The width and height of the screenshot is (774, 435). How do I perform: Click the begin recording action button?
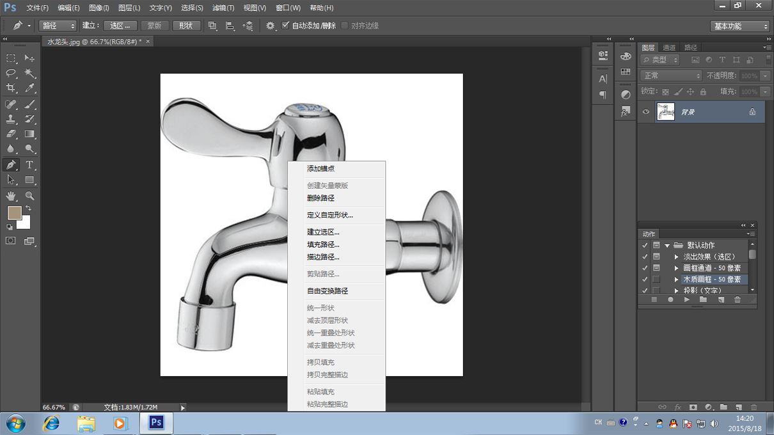(670, 299)
